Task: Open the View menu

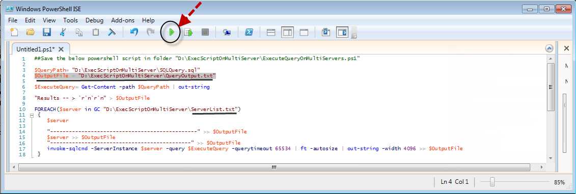Action: tap(49, 20)
